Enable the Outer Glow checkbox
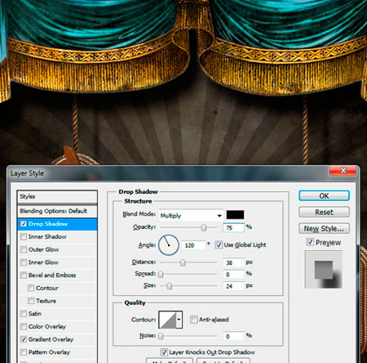The image size is (367, 363). pos(24,249)
